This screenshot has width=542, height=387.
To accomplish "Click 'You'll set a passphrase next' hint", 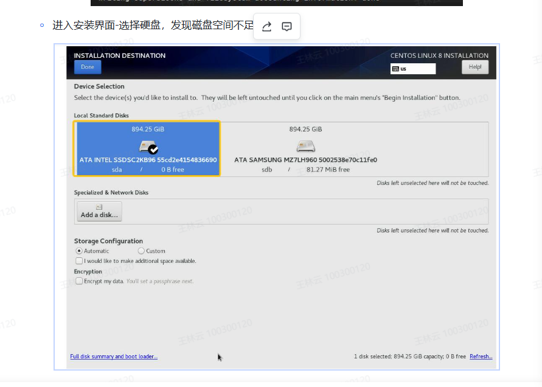I will tap(160, 281).
